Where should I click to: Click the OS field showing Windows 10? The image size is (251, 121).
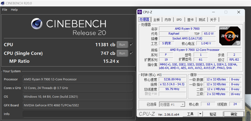click(x=77, y=96)
